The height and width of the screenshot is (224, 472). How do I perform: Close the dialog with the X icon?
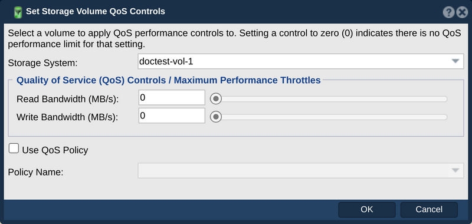tap(462, 12)
